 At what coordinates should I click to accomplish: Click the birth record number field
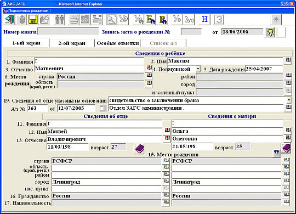[x=191, y=32]
